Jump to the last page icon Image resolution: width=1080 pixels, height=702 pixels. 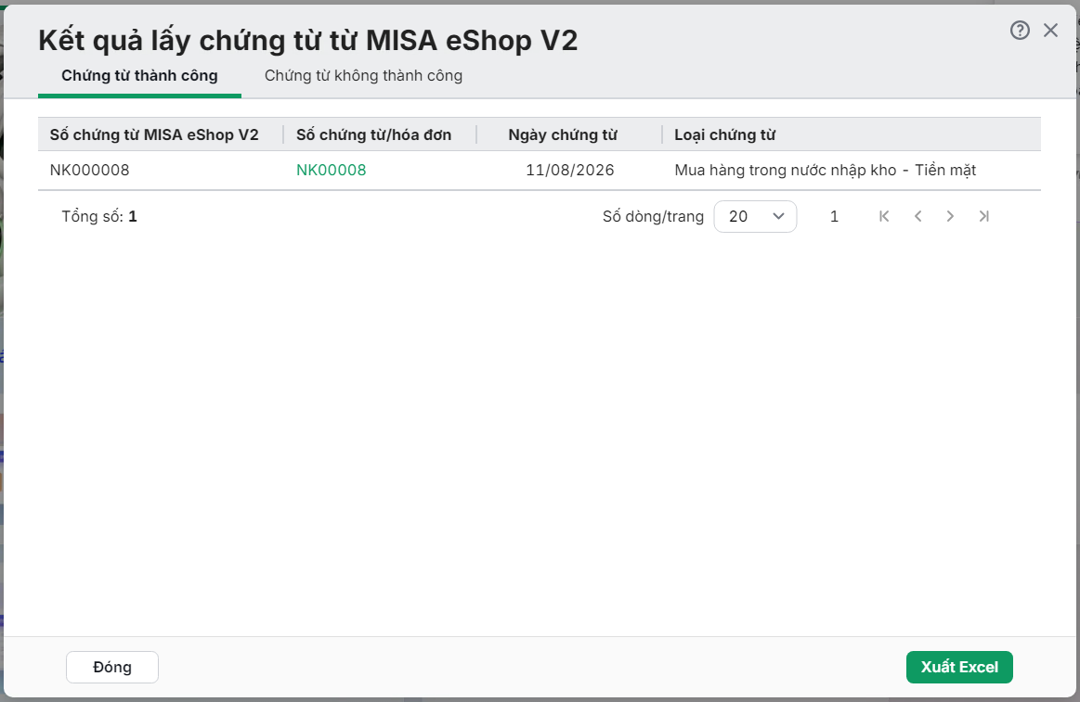tap(984, 217)
